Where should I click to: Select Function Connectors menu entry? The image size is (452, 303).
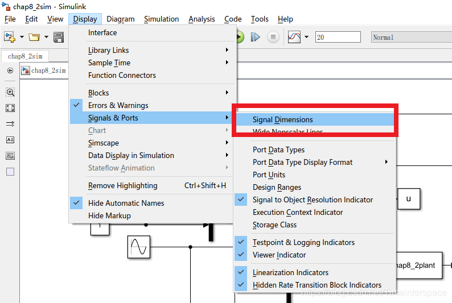[153, 76]
